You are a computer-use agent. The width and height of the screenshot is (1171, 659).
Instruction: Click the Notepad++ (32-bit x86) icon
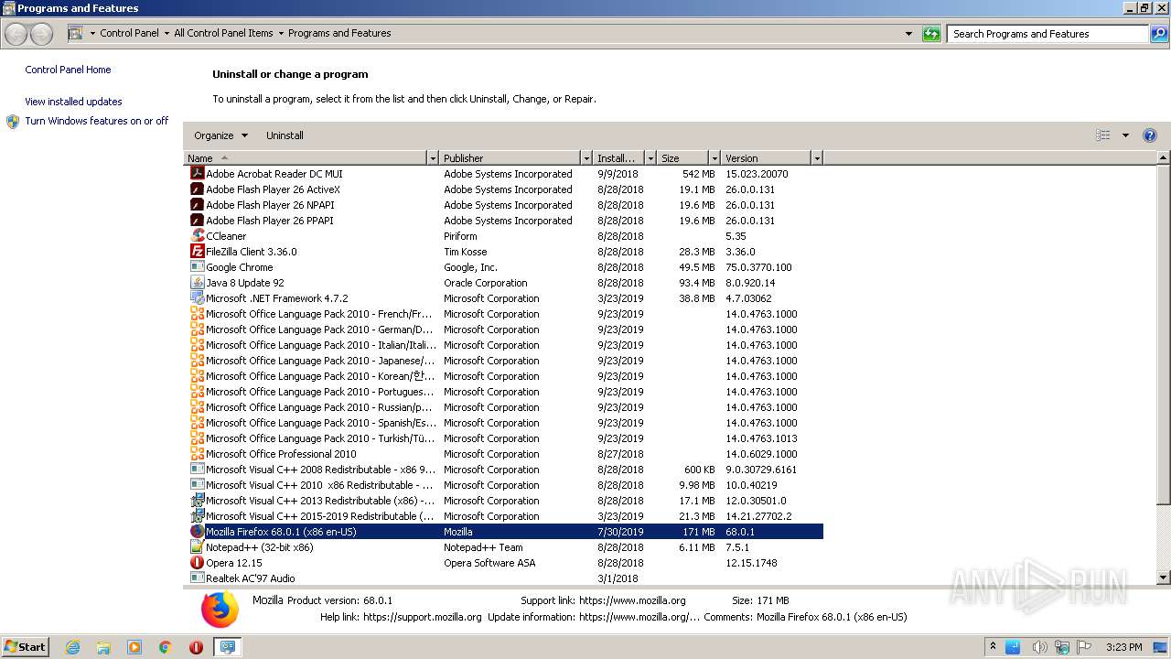click(197, 547)
